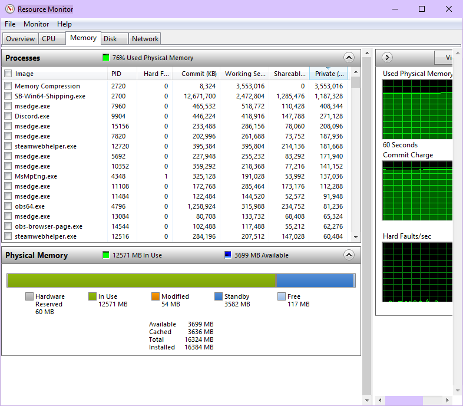Click the Resource Monitor title bar icon

point(10,9)
